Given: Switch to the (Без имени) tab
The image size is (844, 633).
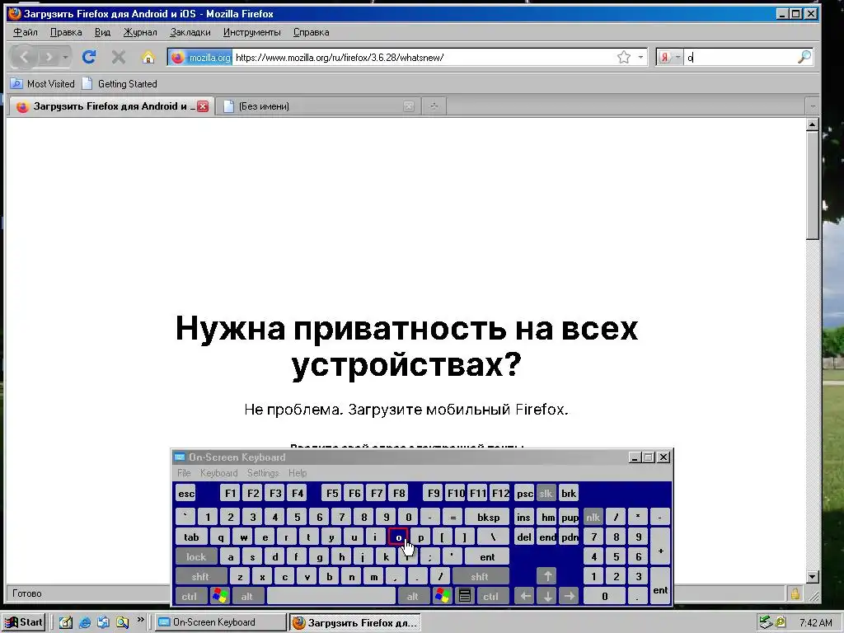Looking at the screenshot, I should click(x=317, y=106).
